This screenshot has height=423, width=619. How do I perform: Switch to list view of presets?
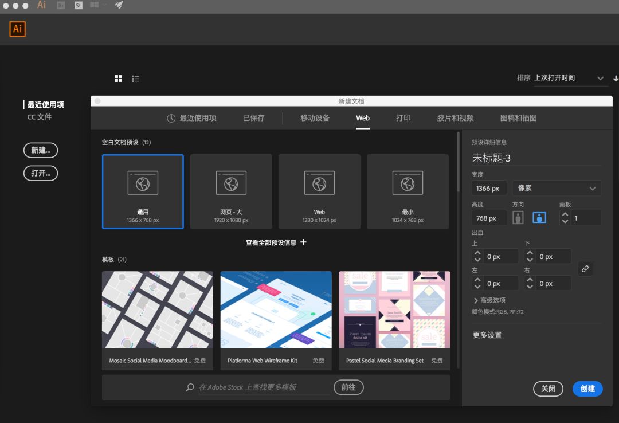click(x=136, y=79)
